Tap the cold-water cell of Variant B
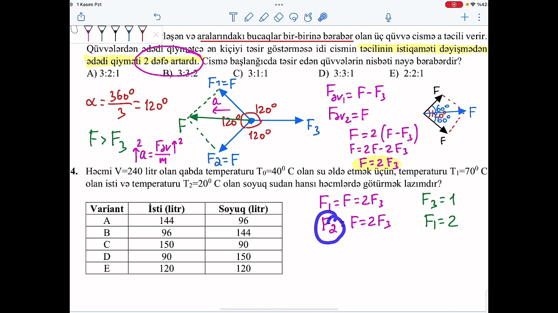 click(243, 233)
